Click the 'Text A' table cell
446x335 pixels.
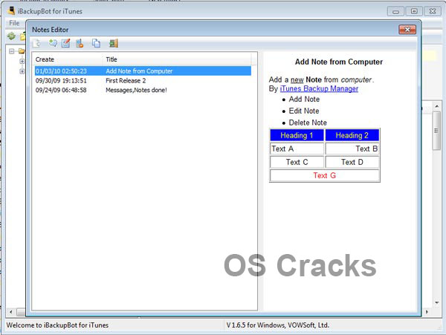[297, 149]
